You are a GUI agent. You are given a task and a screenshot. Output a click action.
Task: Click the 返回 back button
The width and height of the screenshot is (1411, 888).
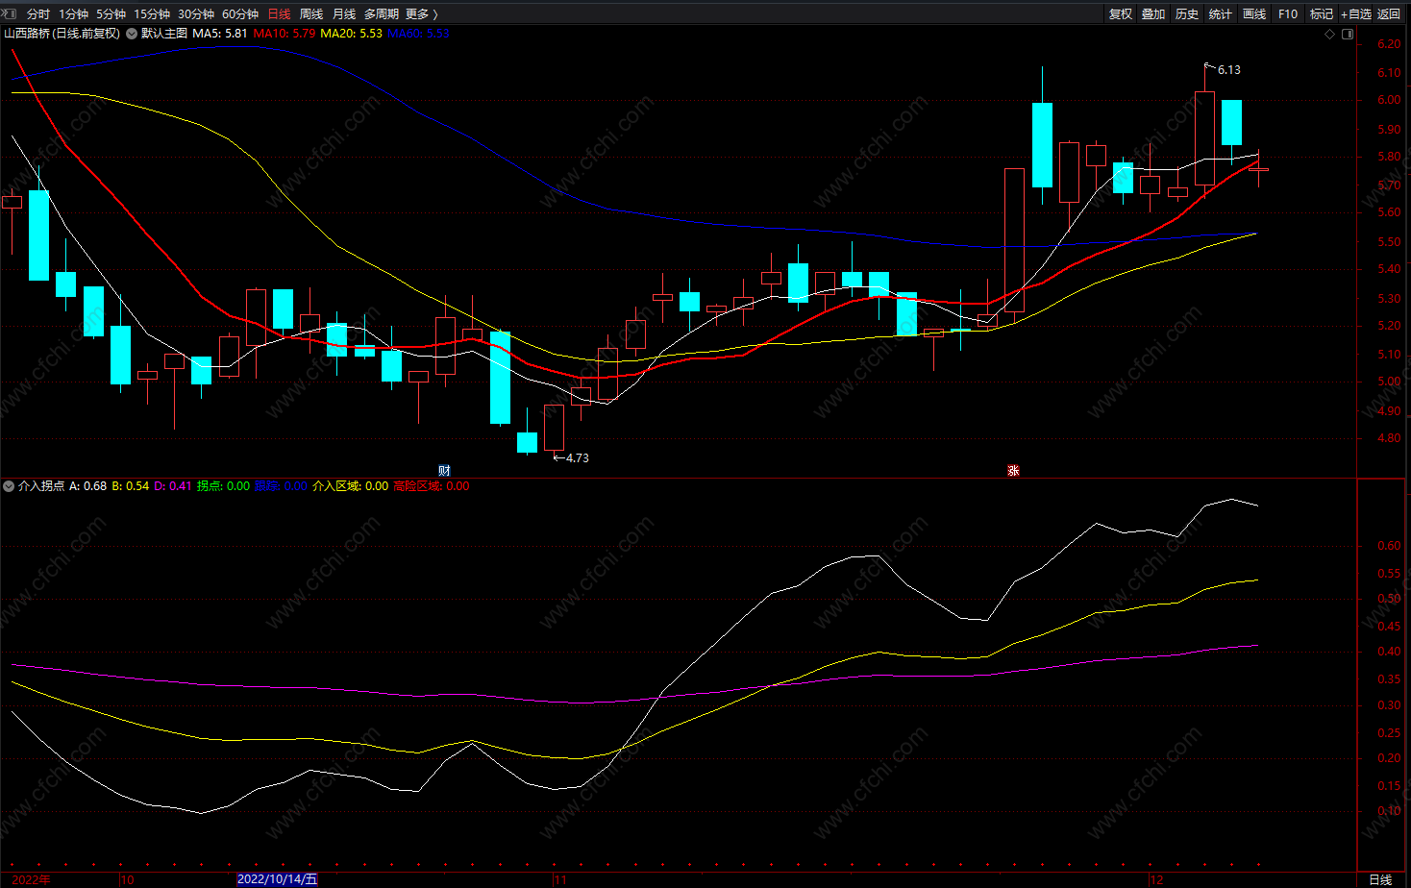(1389, 14)
